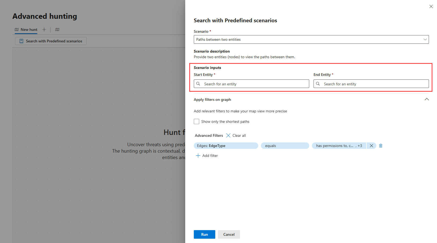Image resolution: width=437 pixels, height=243 pixels.
Task: Click the Search with Predefined scenarios button
Action: point(51,41)
